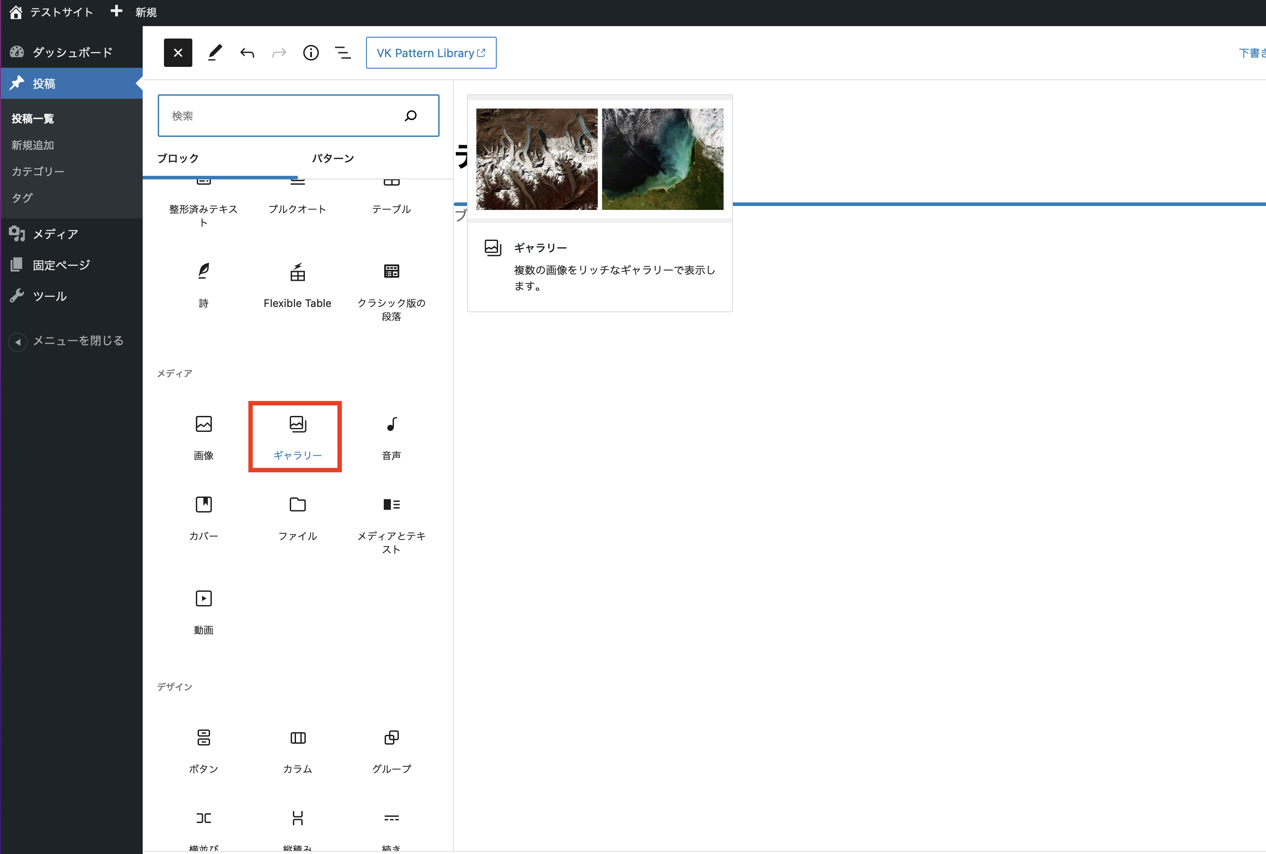The height and width of the screenshot is (854, 1266).
Task: Switch to the パターン tab
Action: pyautogui.click(x=333, y=159)
